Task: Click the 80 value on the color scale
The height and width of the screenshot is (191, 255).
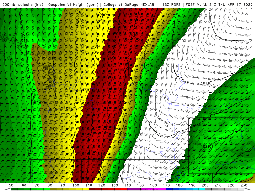Action: (x=50, y=185)
